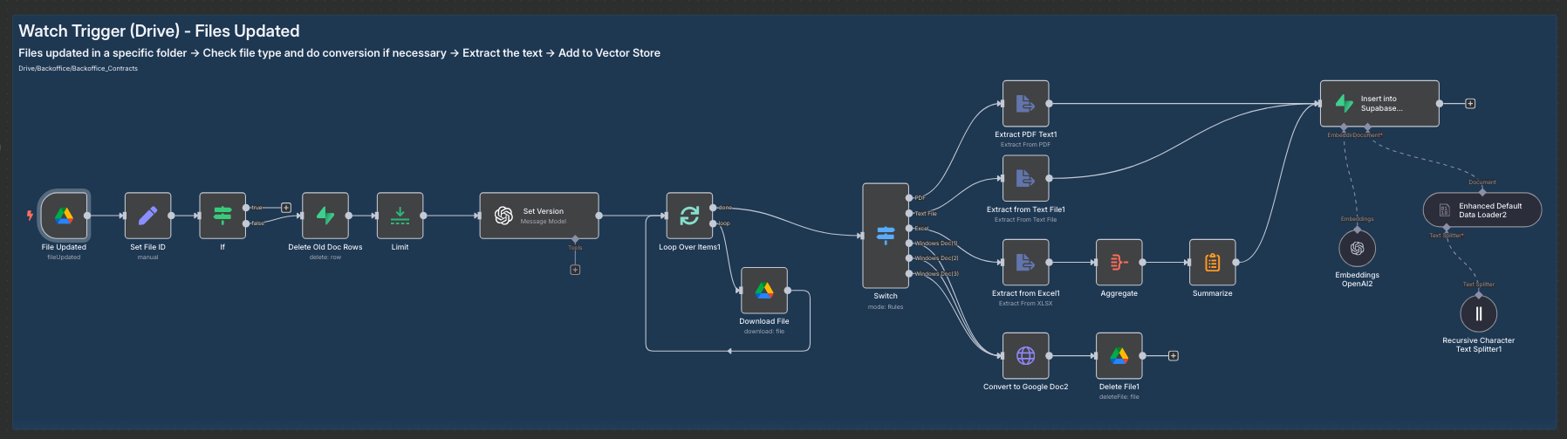The width and height of the screenshot is (1567, 439).
Task: Add node after Insert into Supabase
Action: point(1470,104)
